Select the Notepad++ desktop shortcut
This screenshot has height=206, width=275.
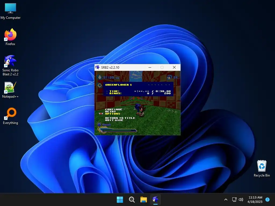click(x=10, y=90)
